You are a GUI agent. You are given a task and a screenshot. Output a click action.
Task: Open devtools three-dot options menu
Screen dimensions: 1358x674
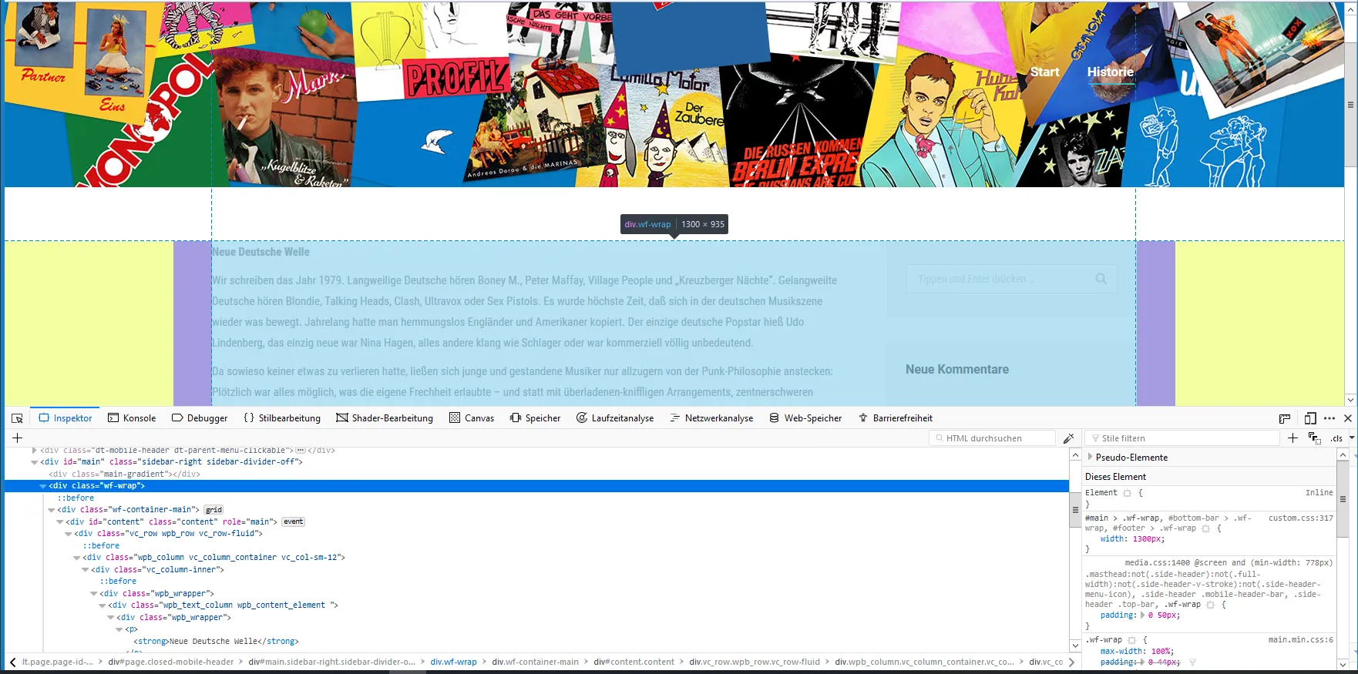pos(1329,418)
